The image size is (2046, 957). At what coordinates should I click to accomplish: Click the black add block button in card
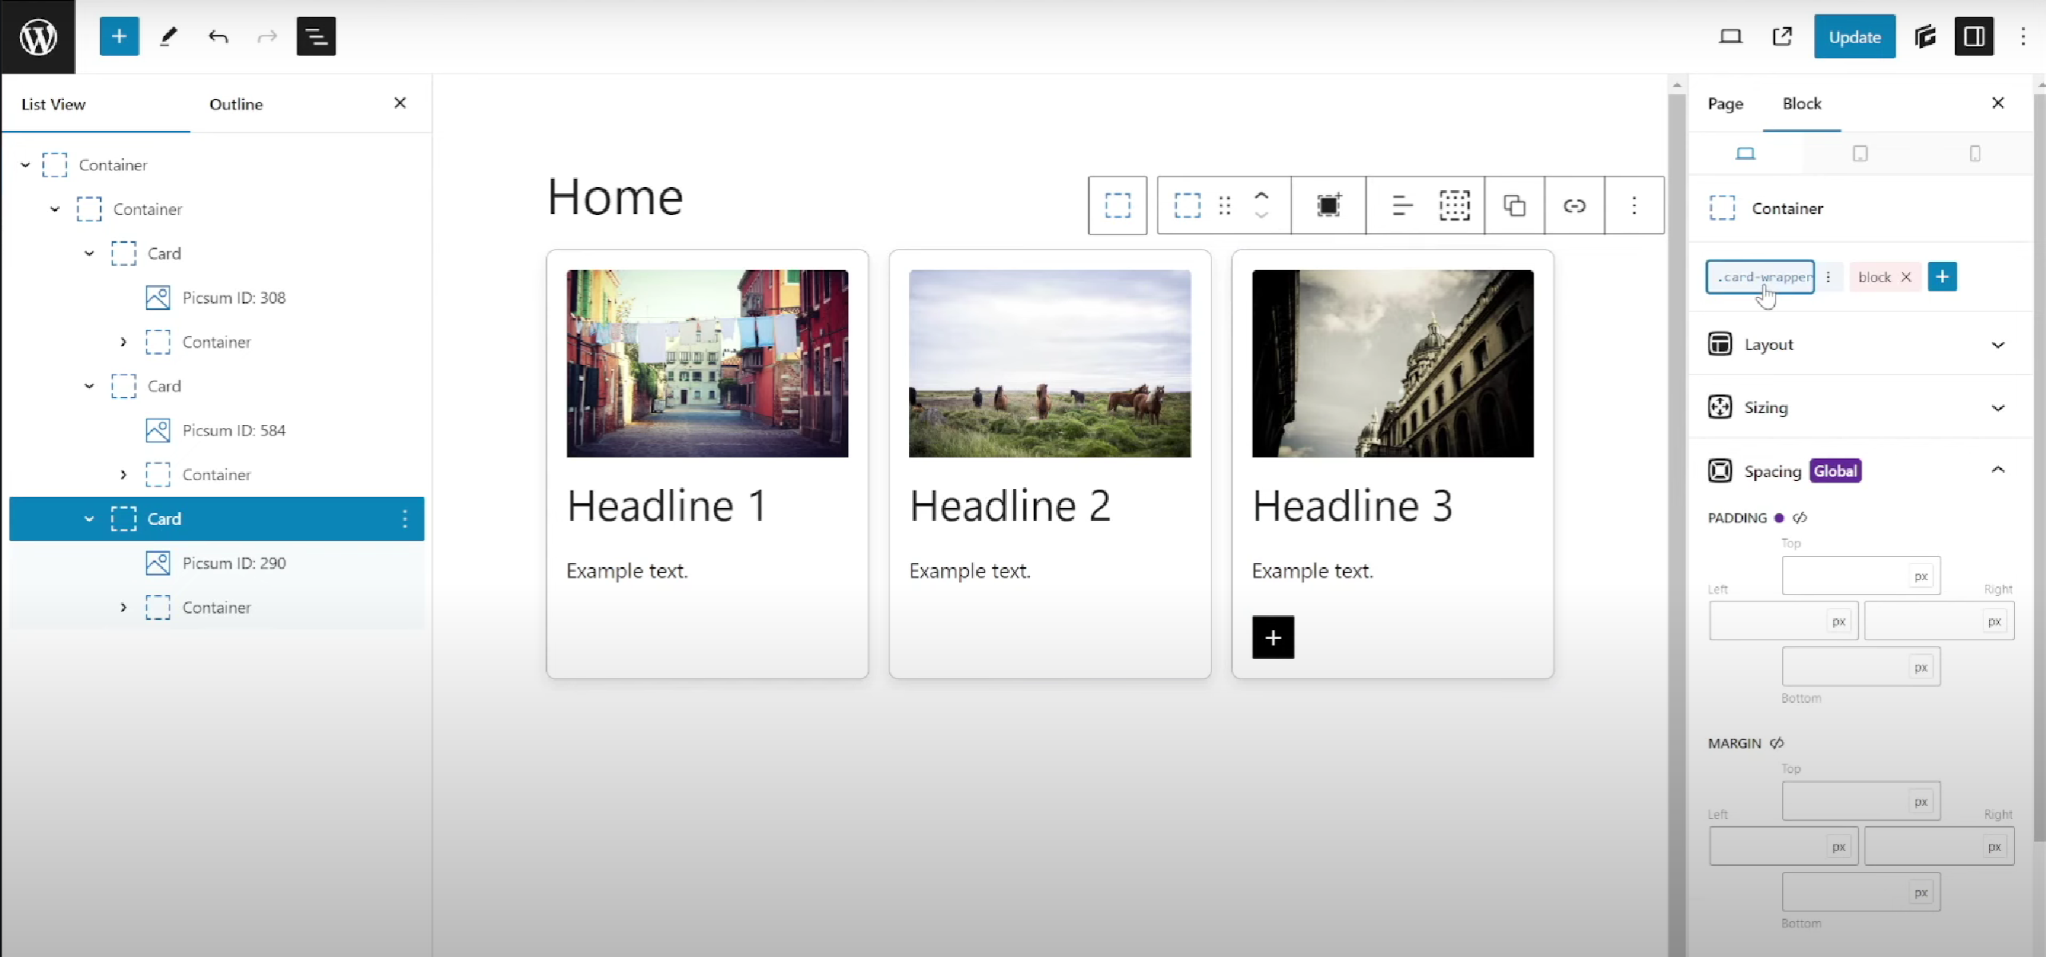pos(1272,637)
